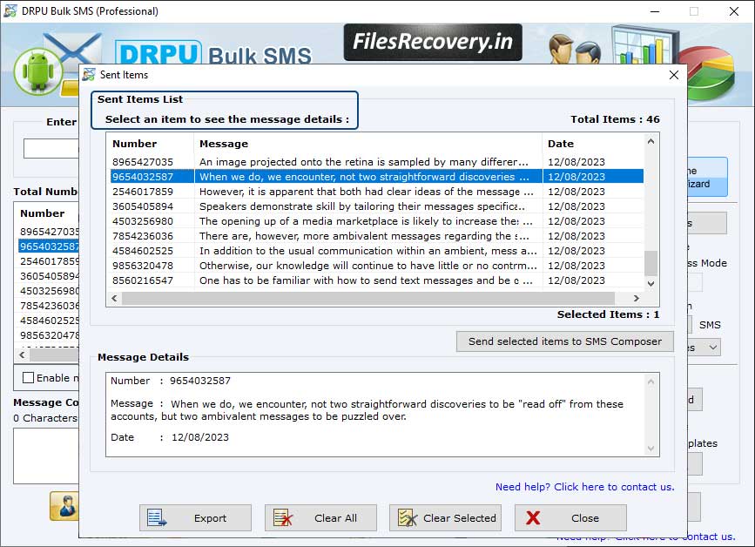Close the Sent Items dialog via title X
Screen dimensions: 755x547
pyautogui.click(x=674, y=75)
